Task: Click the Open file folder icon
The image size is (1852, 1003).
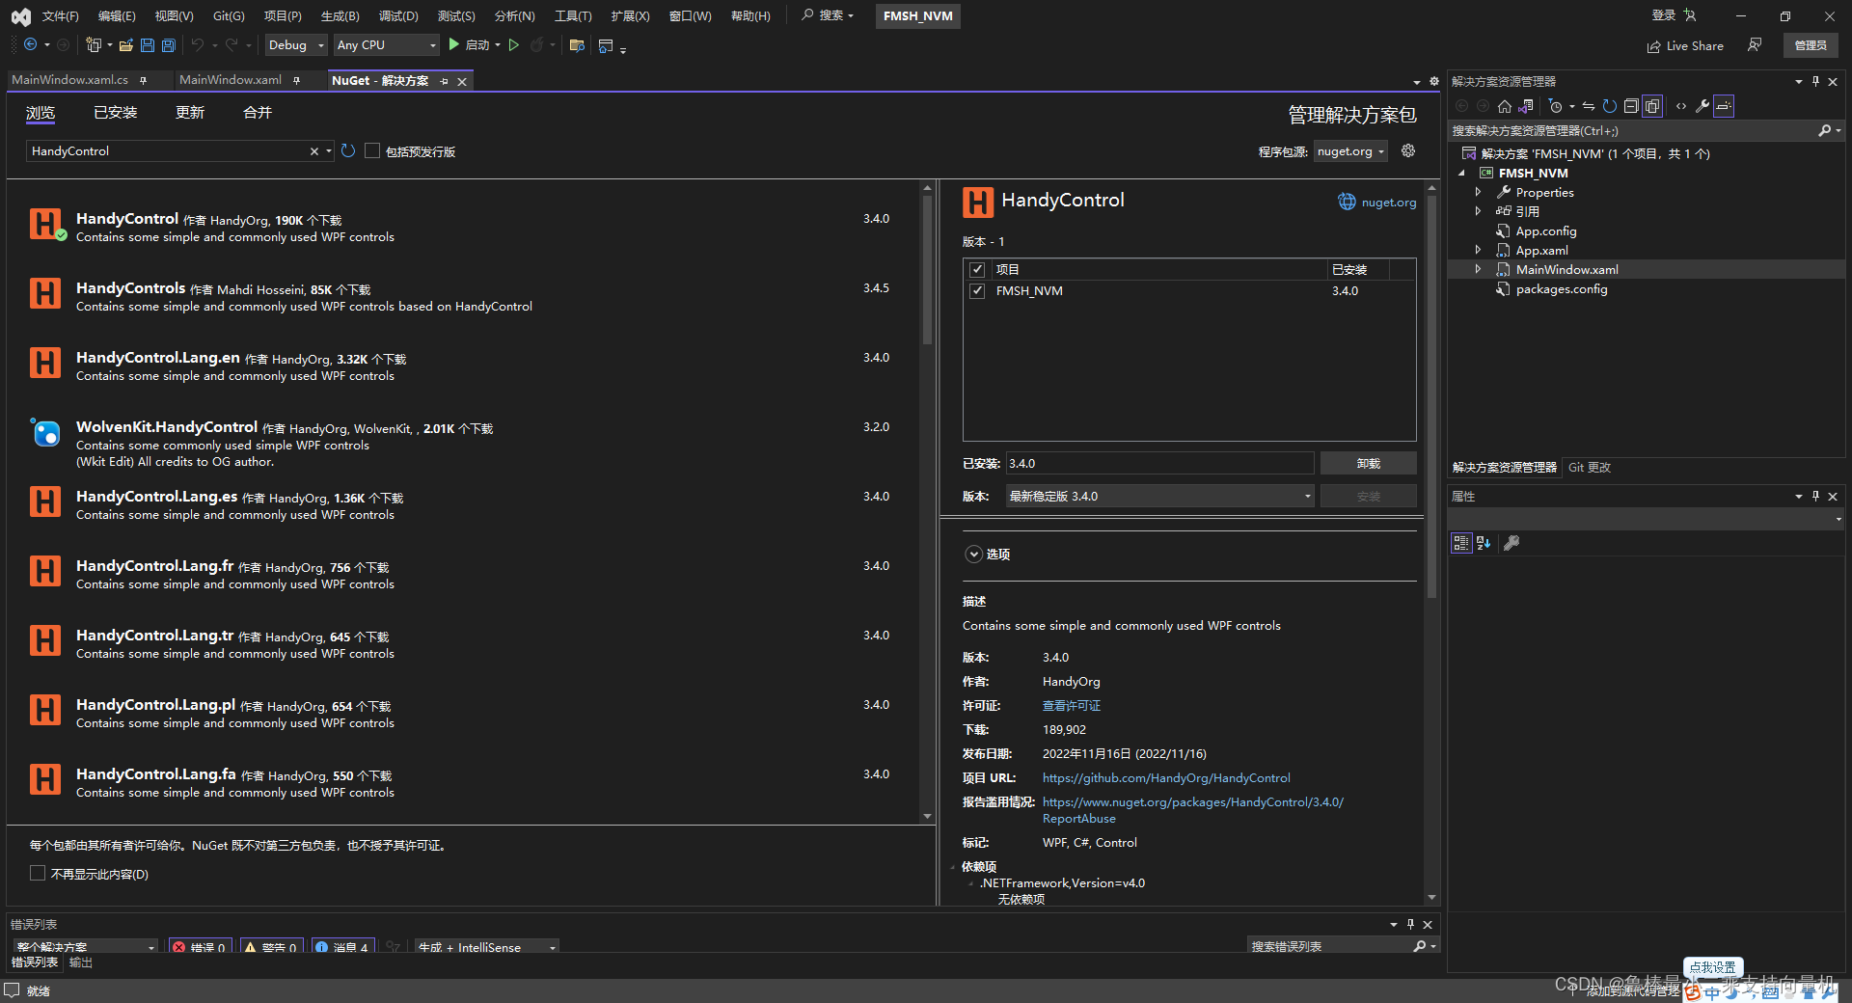Action: point(125,45)
